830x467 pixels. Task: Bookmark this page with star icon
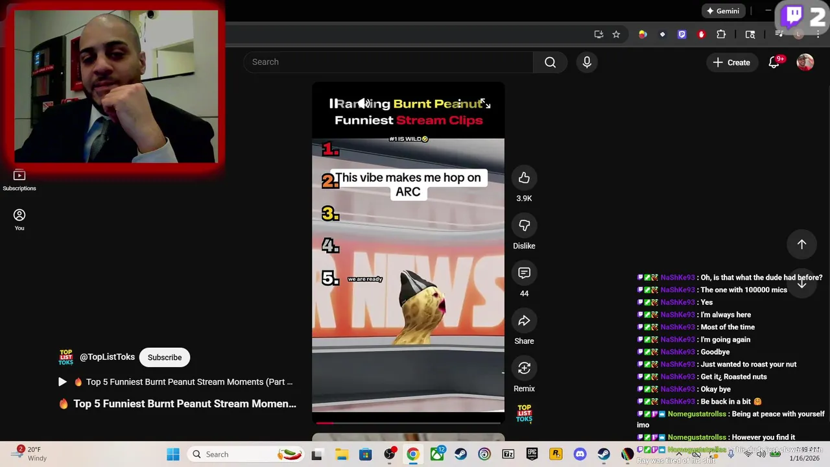click(616, 34)
